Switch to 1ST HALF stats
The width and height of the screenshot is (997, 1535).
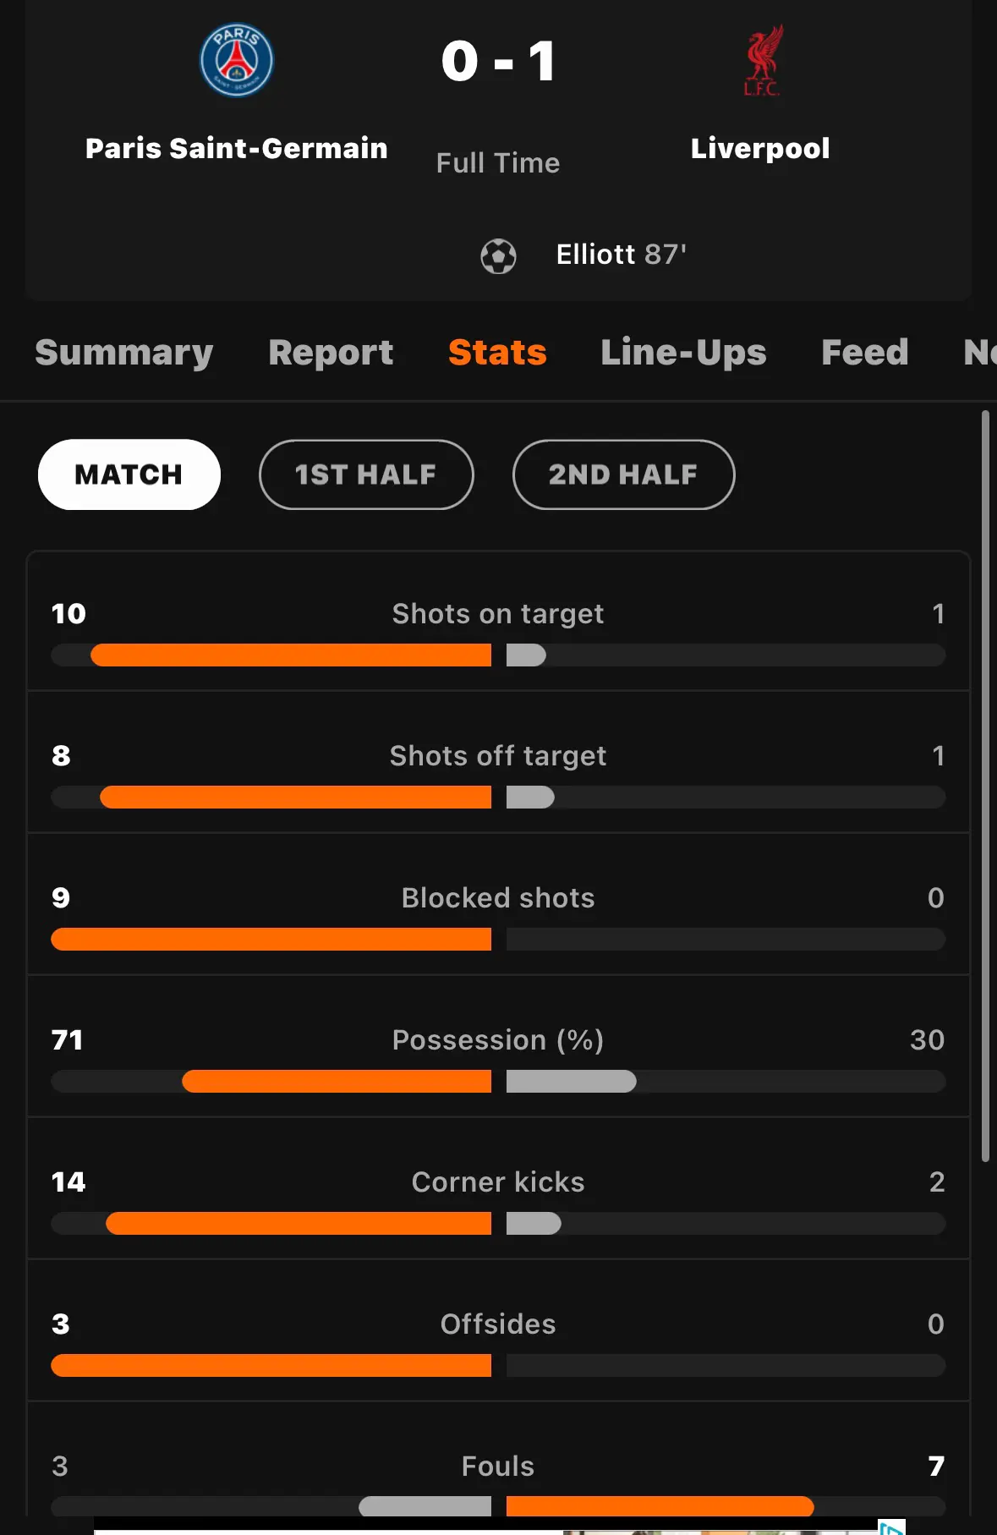tap(366, 474)
